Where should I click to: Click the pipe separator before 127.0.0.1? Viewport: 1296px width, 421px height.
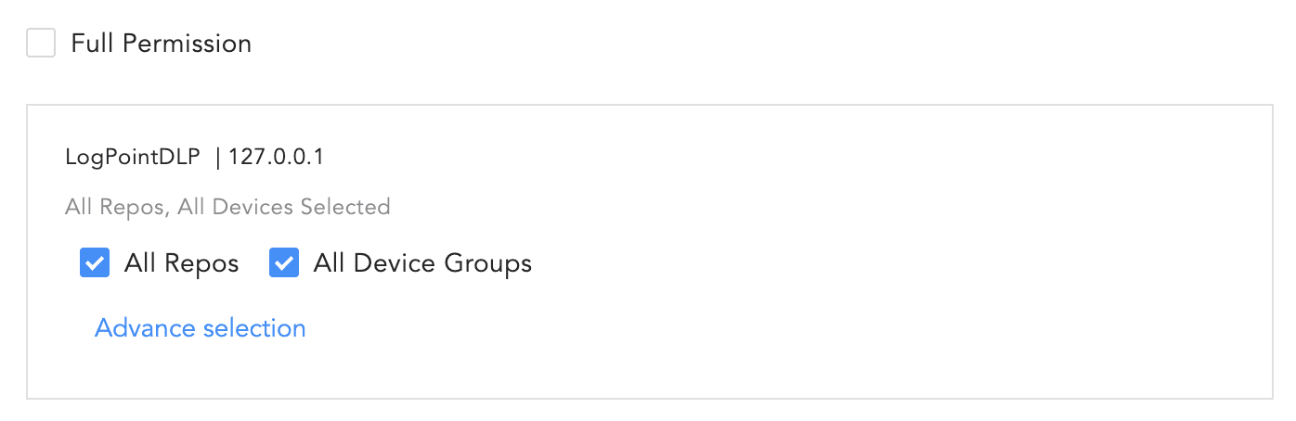pyautogui.click(x=218, y=157)
